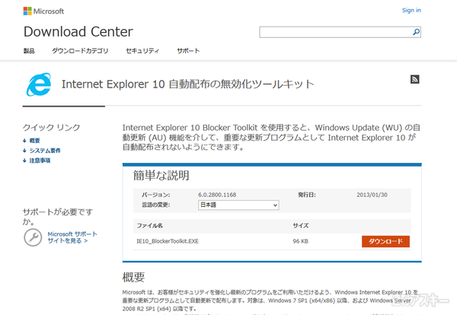
Task: Click the クイック リンク heading
Action: (51, 128)
